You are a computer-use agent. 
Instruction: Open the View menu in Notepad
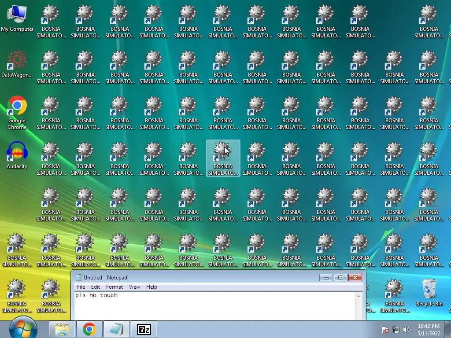point(134,287)
